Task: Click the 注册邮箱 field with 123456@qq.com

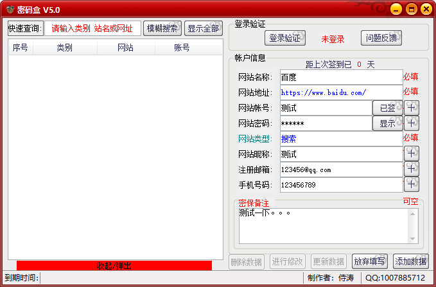Action: pos(342,169)
